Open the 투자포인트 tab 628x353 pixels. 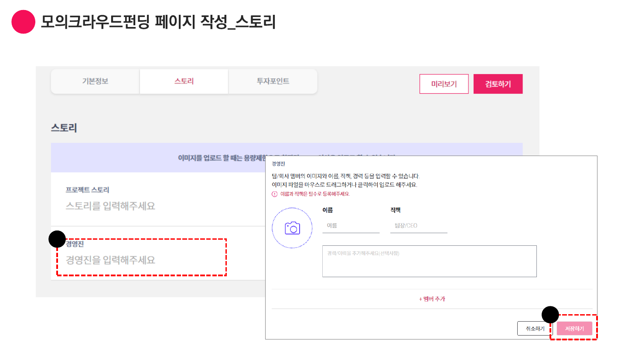point(273,81)
